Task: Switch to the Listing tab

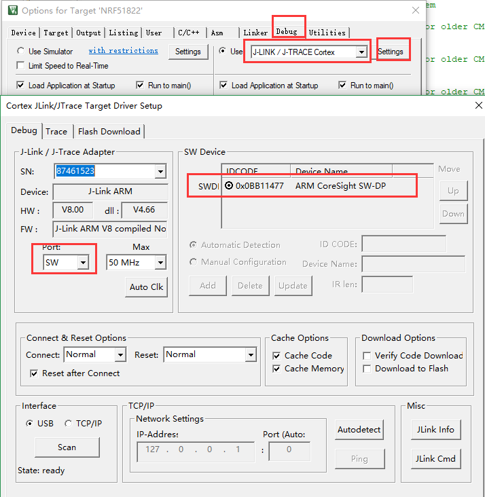Action: point(124,33)
